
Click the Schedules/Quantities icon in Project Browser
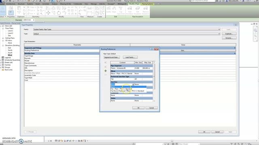coord(3,60)
